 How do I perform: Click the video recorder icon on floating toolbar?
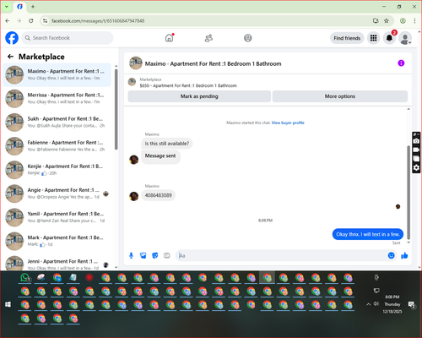pyautogui.click(x=416, y=150)
